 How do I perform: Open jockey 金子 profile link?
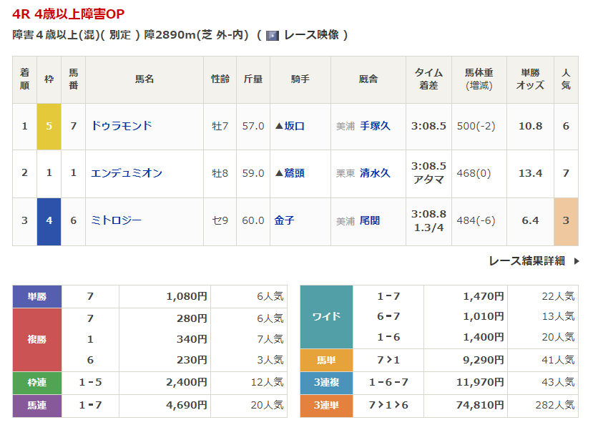284,220
